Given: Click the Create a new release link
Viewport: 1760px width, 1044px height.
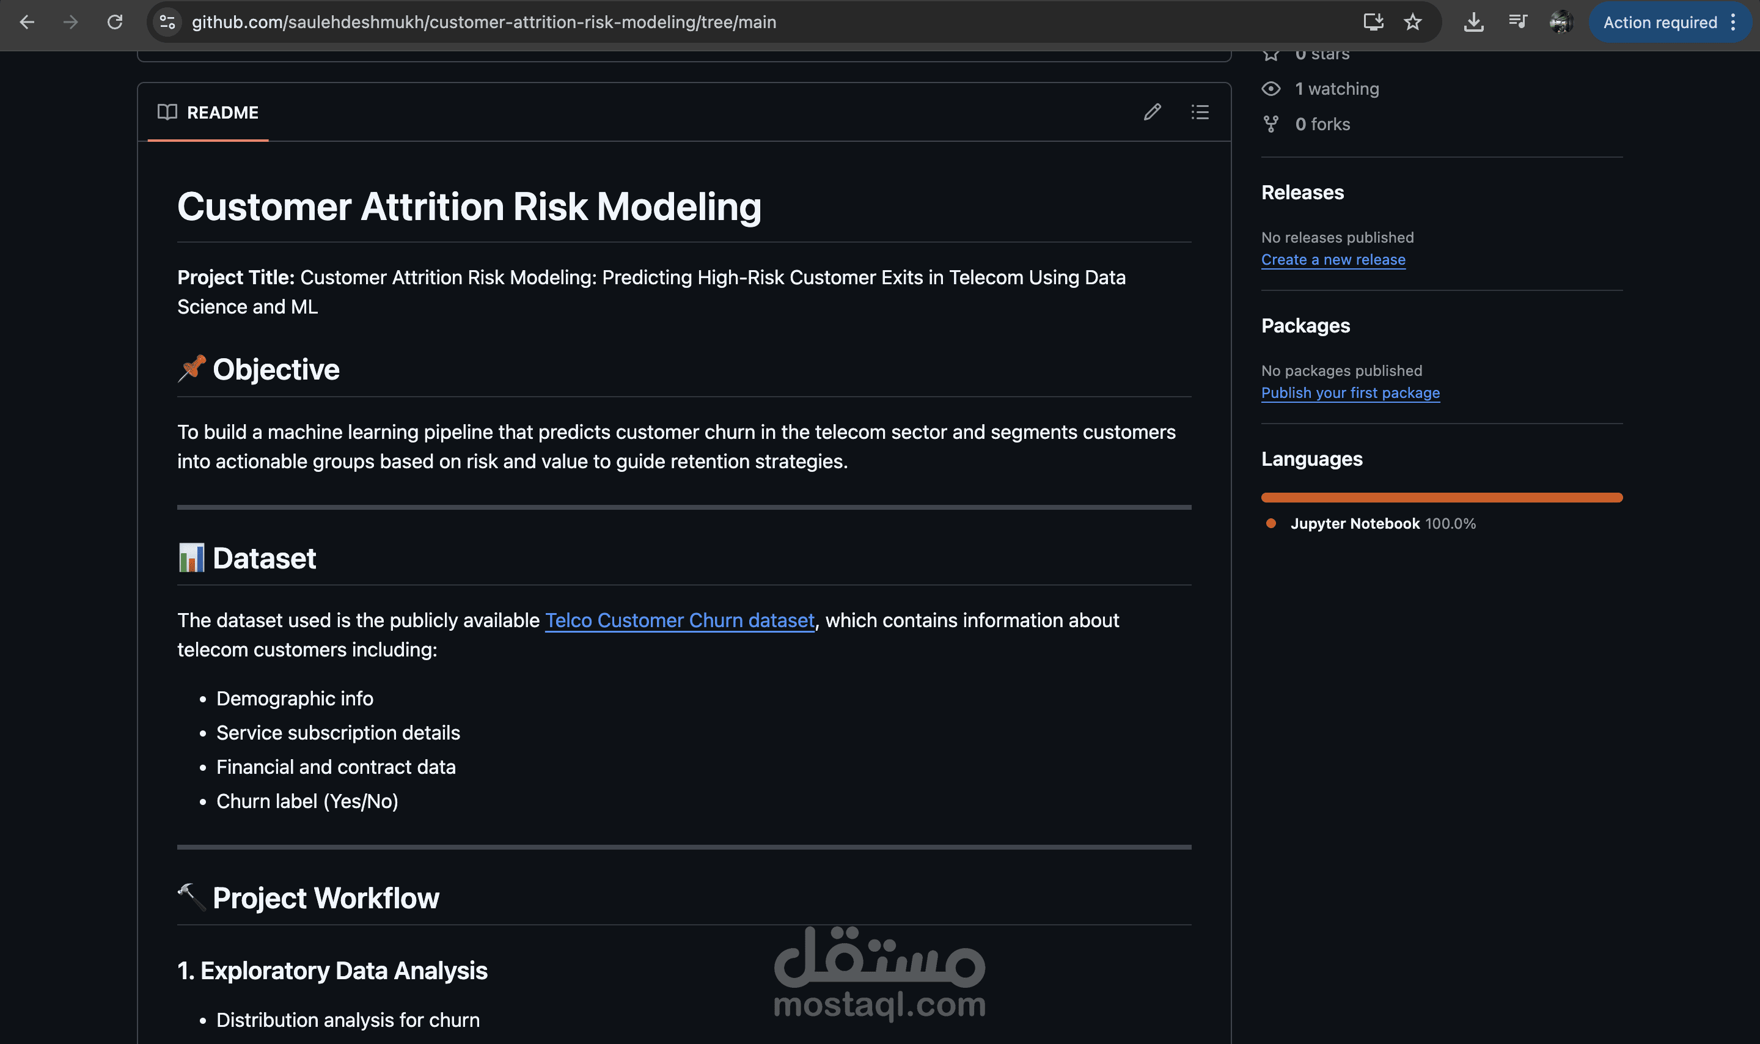Looking at the screenshot, I should pos(1333,260).
